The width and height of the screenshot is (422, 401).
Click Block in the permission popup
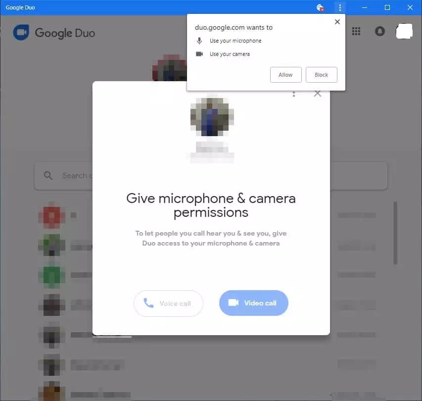click(x=322, y=75)
